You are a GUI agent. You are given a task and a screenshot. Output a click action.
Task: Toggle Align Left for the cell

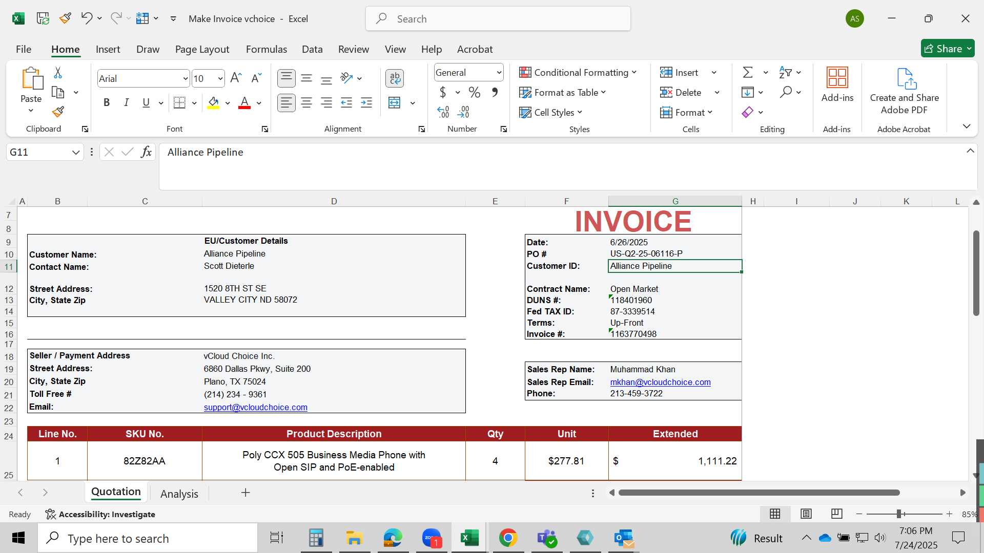pos(286,103)
